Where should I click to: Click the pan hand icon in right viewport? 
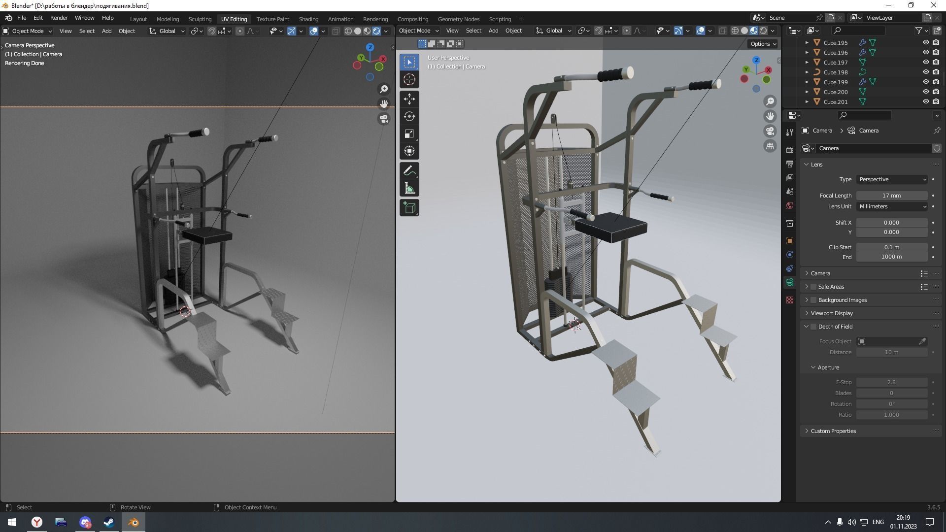tap(770, 116)
